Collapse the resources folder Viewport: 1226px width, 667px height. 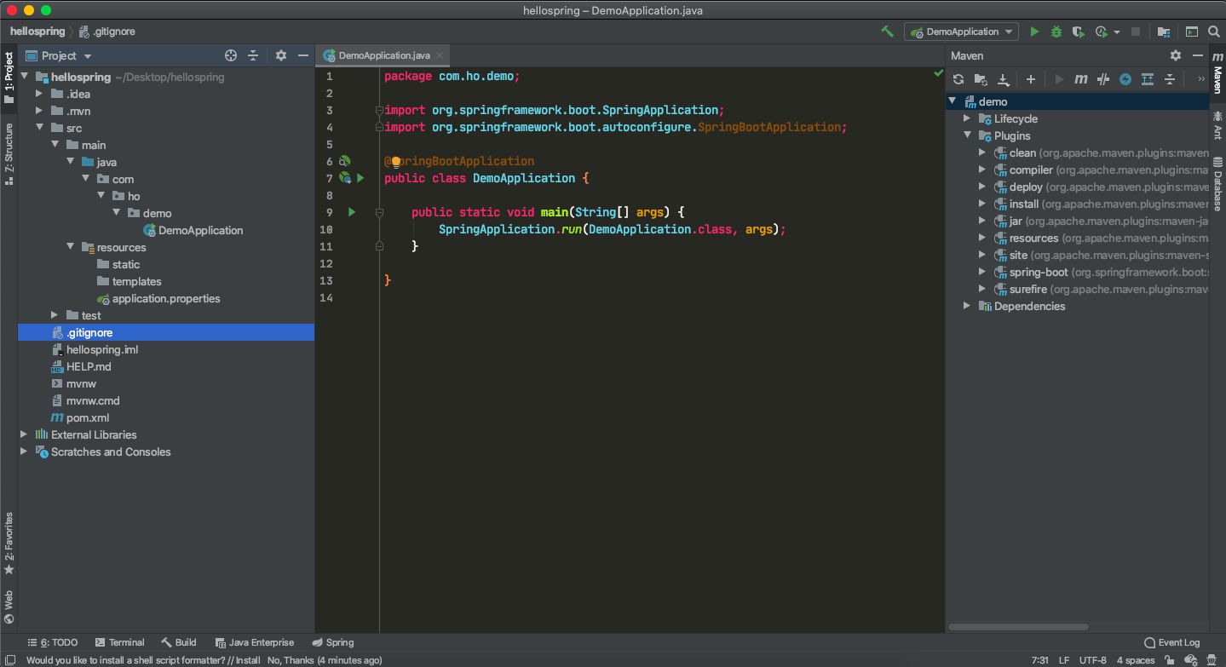70,247
